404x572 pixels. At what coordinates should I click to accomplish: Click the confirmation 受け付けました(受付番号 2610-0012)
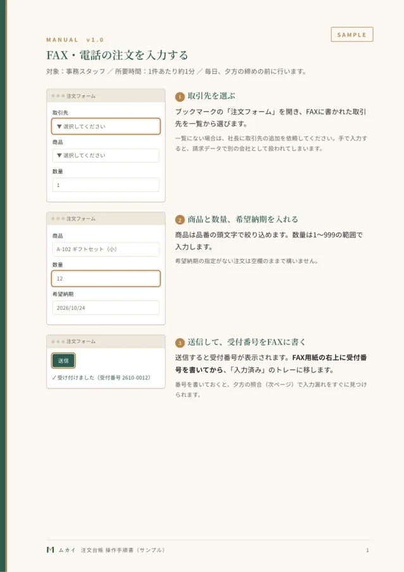[101, 377]
